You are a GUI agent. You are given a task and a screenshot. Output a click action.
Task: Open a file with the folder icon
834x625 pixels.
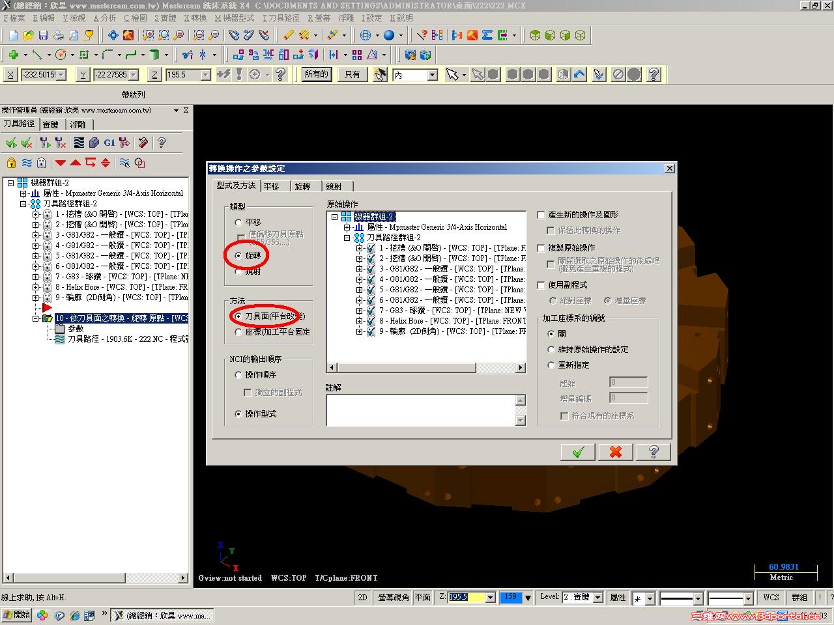click(x=28, y=35)
